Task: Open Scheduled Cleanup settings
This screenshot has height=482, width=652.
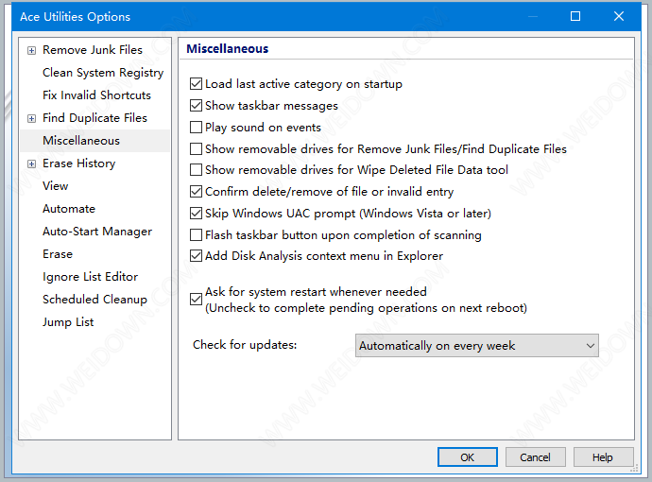Action: (94, 300)
